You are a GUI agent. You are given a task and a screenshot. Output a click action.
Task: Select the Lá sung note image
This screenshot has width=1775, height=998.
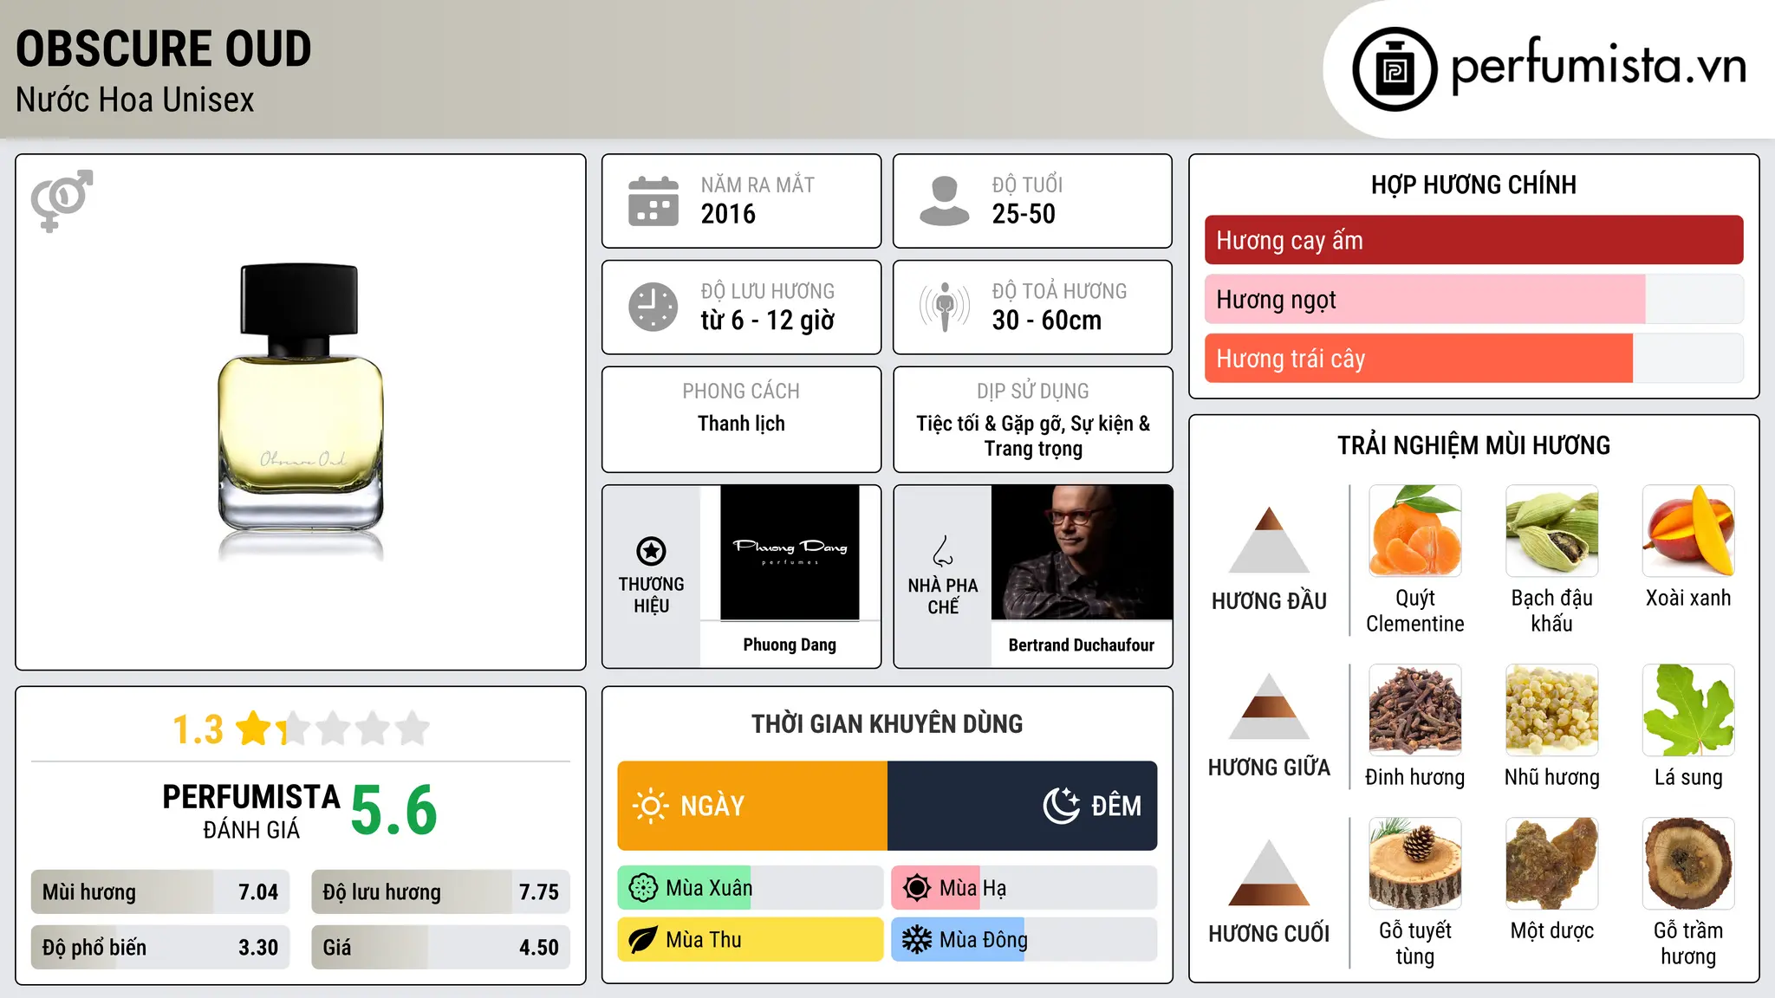[1688, 710]
